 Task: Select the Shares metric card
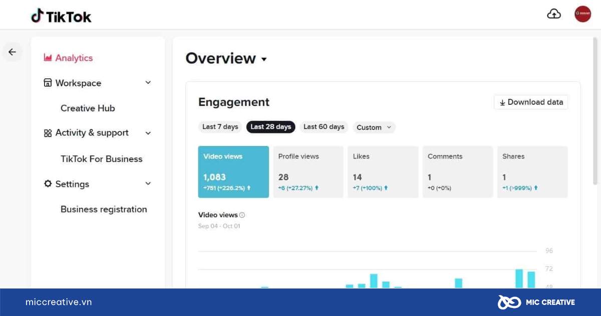[x=532, y=172]
